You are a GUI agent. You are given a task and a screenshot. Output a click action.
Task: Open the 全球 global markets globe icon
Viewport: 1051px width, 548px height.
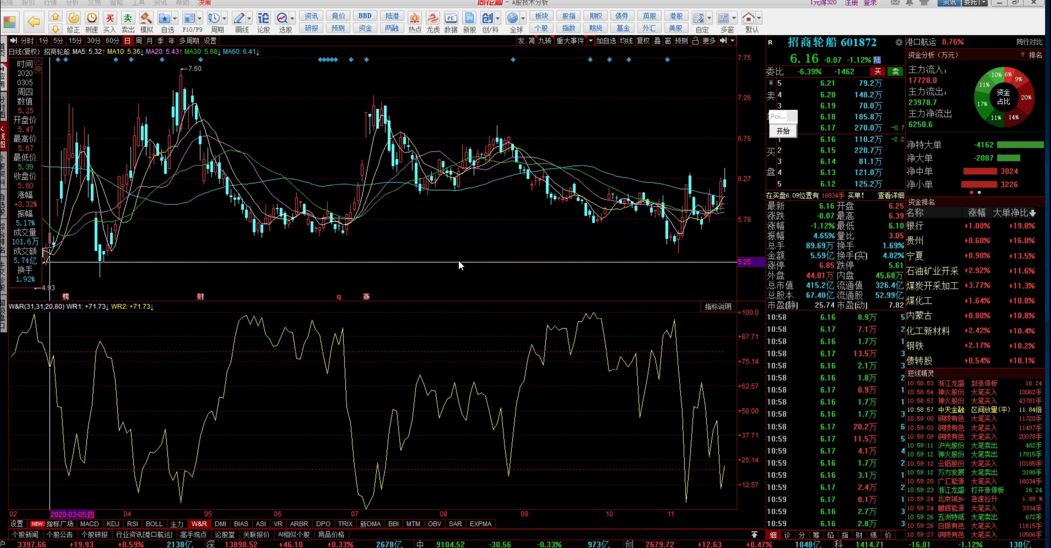coord(513,22)
